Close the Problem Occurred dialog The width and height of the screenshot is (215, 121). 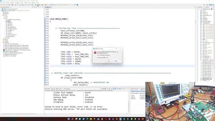[120, 49]
